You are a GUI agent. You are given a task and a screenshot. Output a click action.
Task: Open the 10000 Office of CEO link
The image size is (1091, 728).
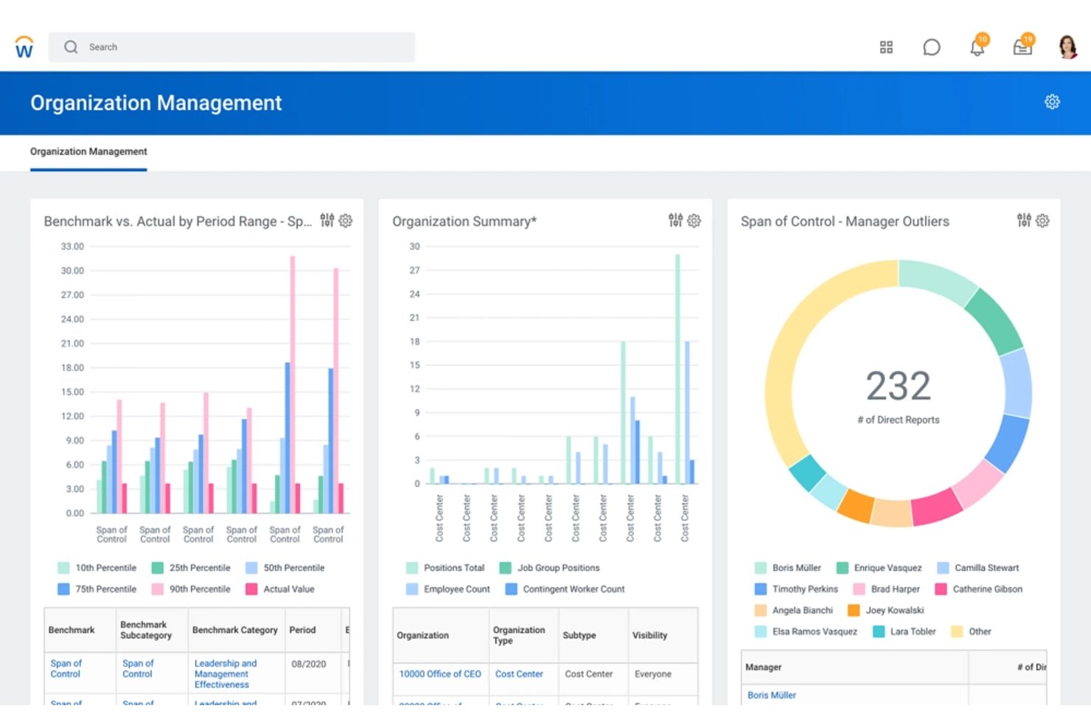[x=440, y=674]
